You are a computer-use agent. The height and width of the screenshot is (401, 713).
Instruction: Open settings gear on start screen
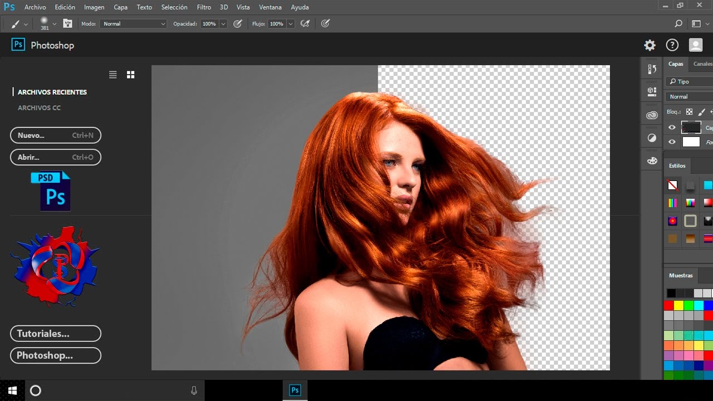(649, 45)
